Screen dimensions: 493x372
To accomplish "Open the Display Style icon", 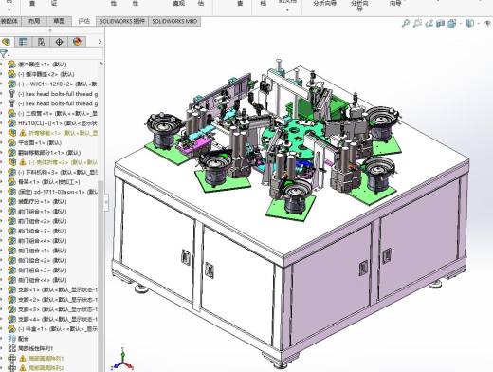I will tap(470, 23).
